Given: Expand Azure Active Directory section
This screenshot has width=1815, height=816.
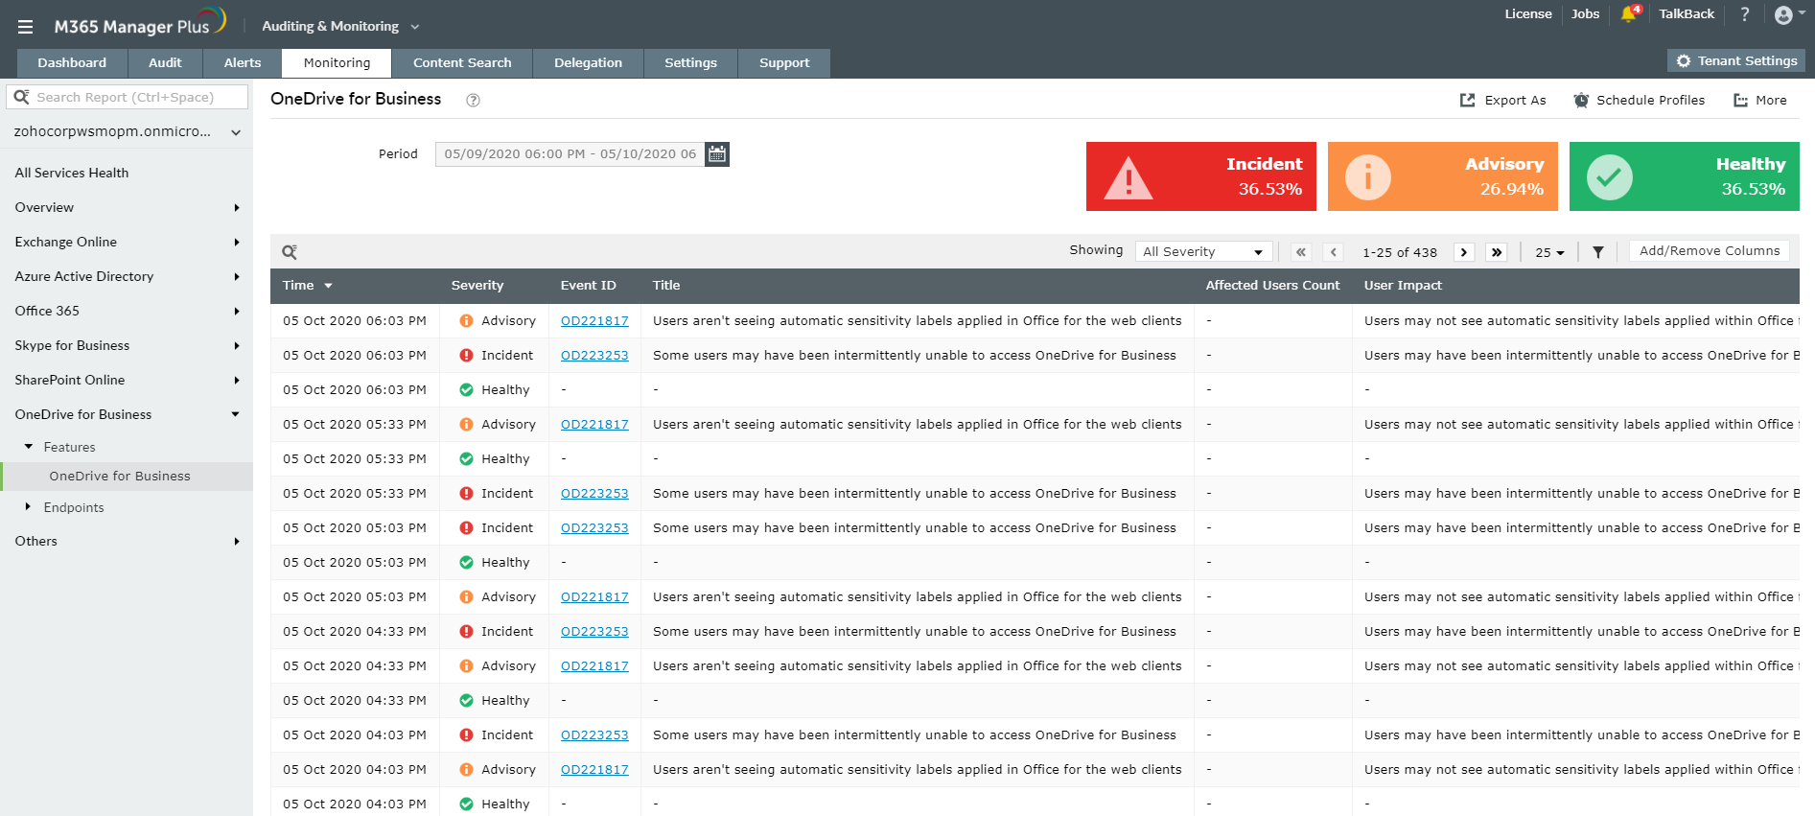Looking at the screenshot, I should click(127, 276).
